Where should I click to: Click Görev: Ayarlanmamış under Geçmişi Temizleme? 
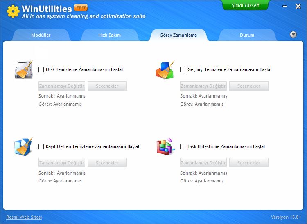pyautogui.click(x=202, y=104)
